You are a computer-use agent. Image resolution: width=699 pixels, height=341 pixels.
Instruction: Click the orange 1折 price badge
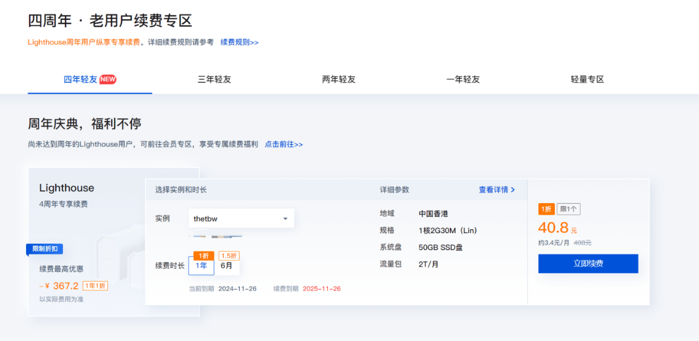(546, 209)
